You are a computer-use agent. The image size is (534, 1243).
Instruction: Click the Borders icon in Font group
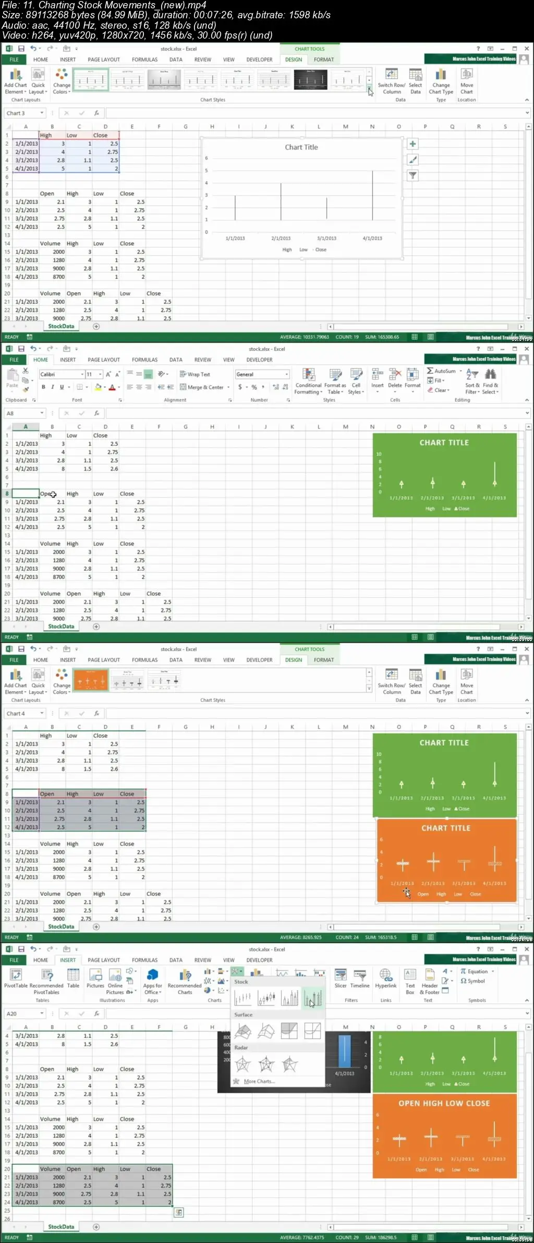coord(80,387)
